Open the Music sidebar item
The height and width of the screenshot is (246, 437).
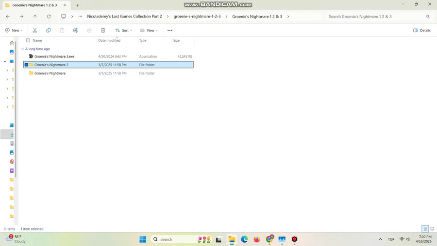click(x=12, y=161)
